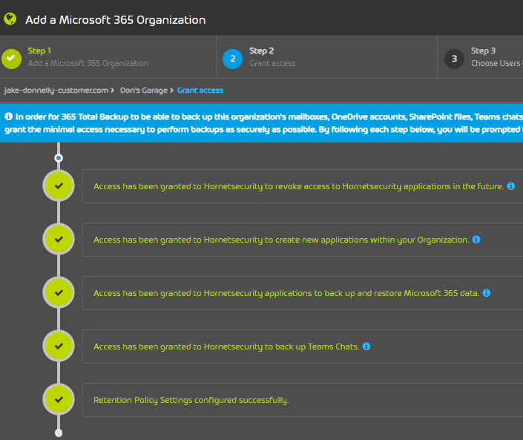
Task: Click the 'Add a Microsoft 365 Organization' page title
Action: [x=116, y=20]
